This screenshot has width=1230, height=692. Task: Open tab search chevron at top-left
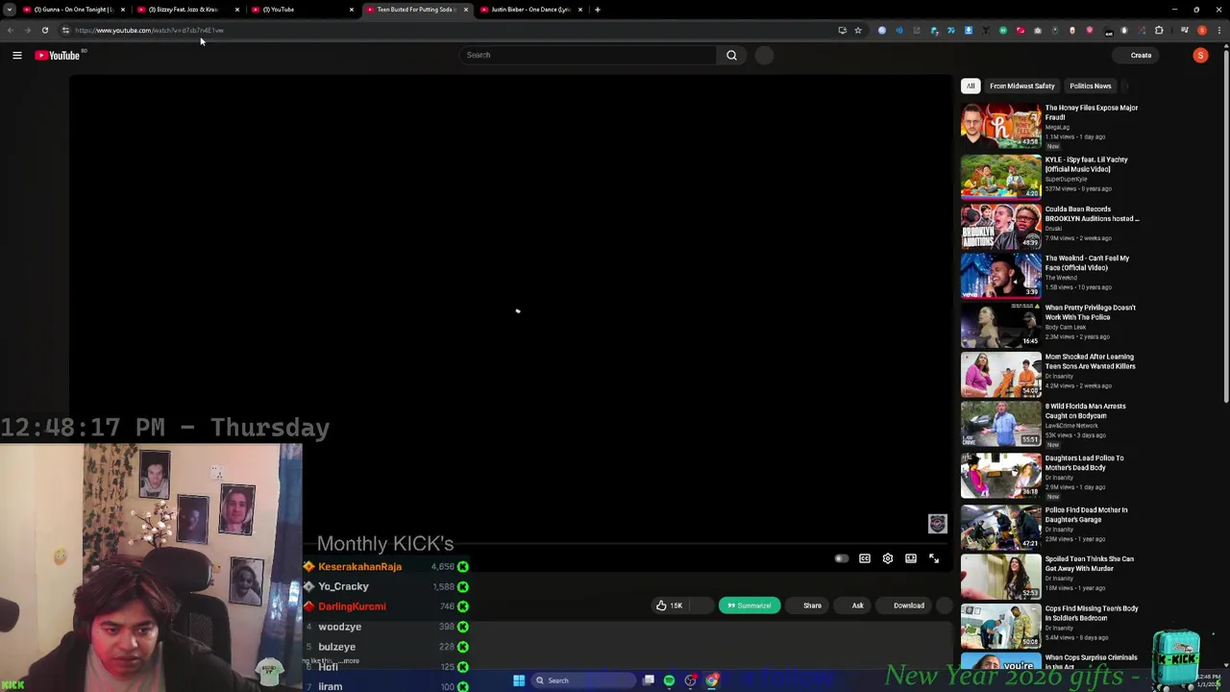(9, 10)
